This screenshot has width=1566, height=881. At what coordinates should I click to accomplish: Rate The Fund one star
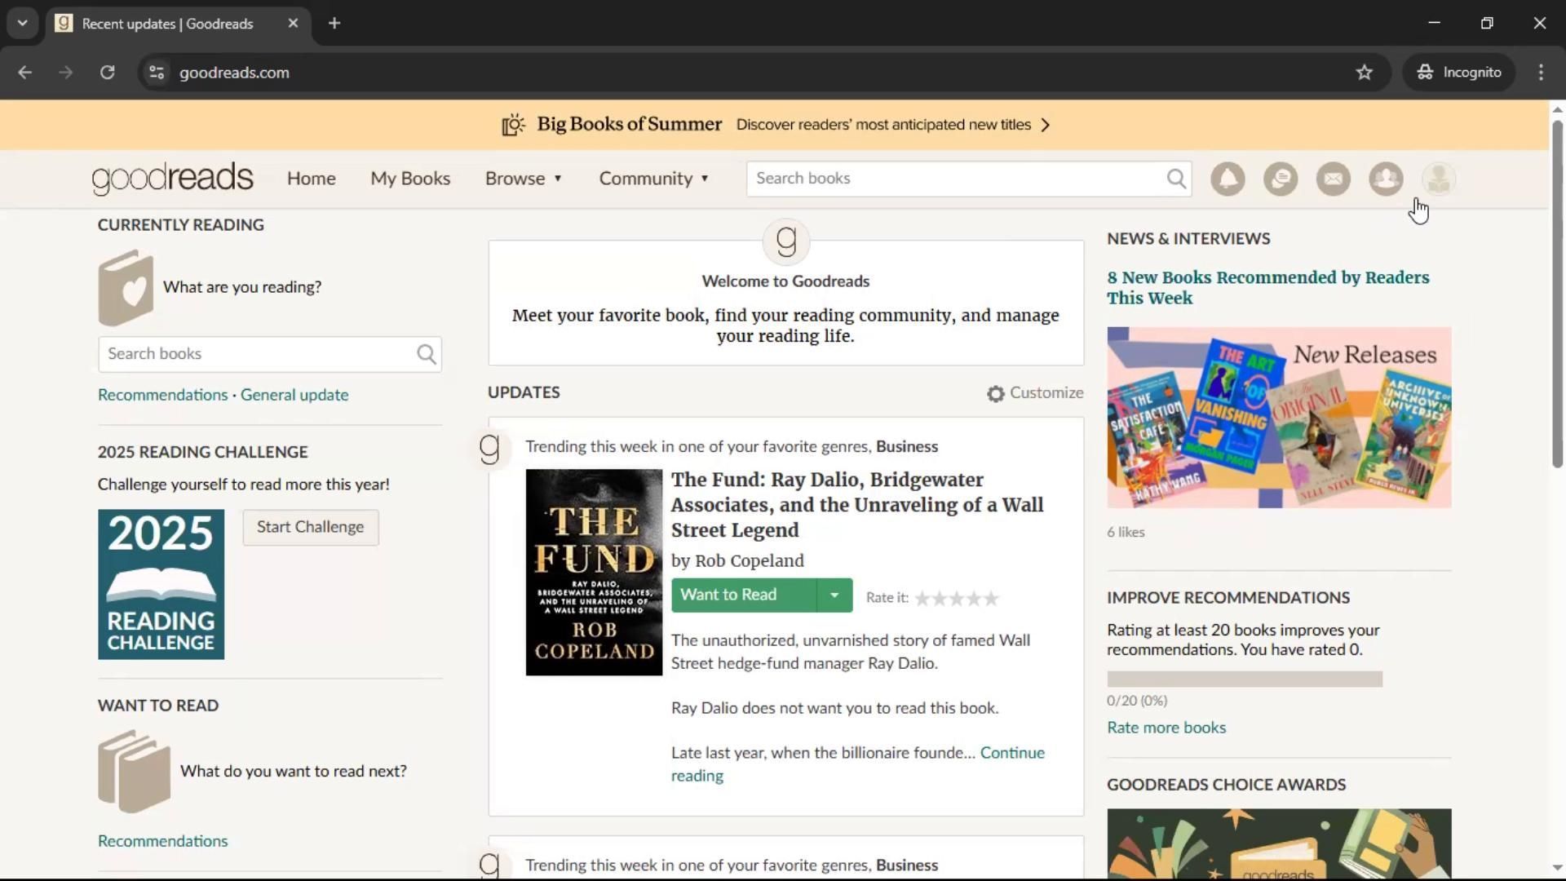922,599
